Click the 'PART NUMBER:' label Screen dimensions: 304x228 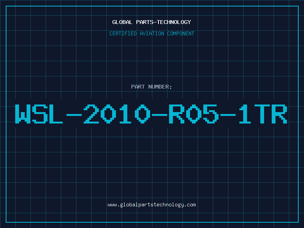click(152, 87)
